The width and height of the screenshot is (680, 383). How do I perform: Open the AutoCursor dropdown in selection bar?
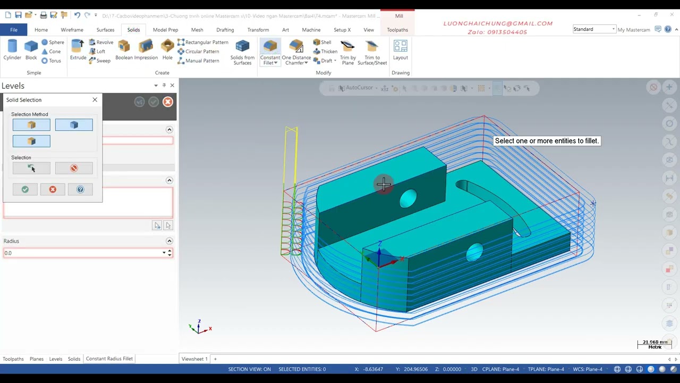tap(376, 88)
